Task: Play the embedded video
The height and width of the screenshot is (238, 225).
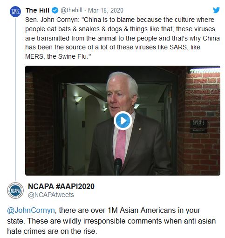Action: click(x=123, y=121)
